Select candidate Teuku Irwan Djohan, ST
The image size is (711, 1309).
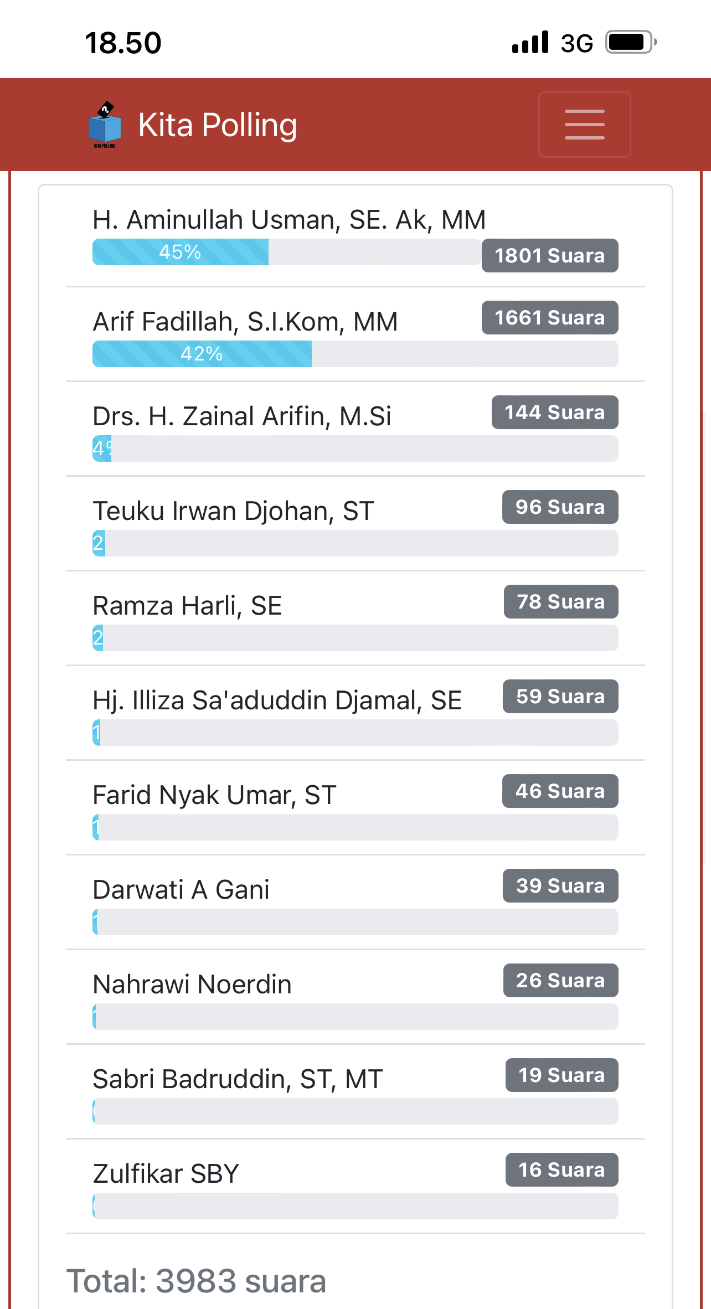pos(233,511)
